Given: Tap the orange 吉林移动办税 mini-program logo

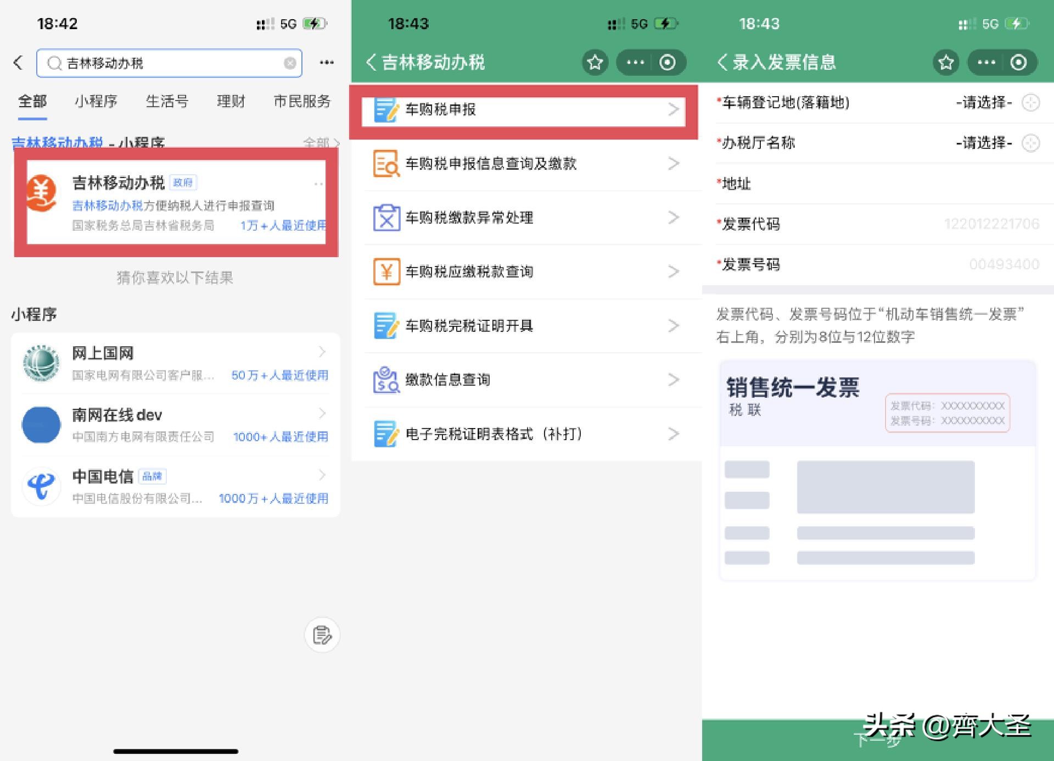Looking at the screenshot, I should (x=42, y=191).
